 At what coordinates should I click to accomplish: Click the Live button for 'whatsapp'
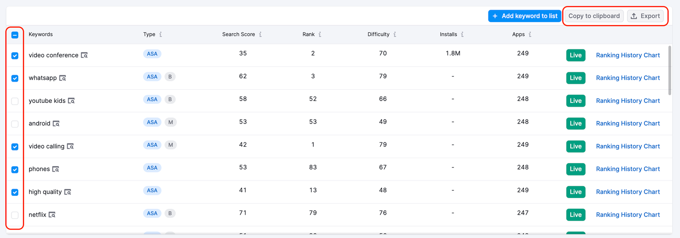[x=575, y=78]
